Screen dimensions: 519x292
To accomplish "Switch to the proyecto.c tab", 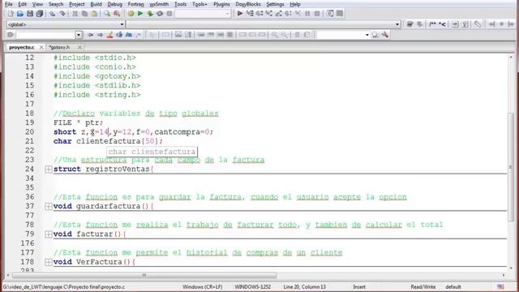I will point(22,47).
